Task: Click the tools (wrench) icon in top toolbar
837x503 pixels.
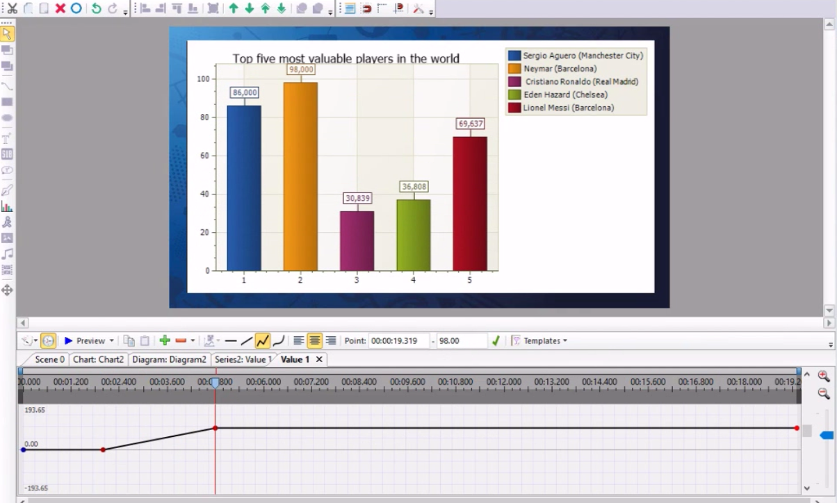Action: [x=418, y=8]
